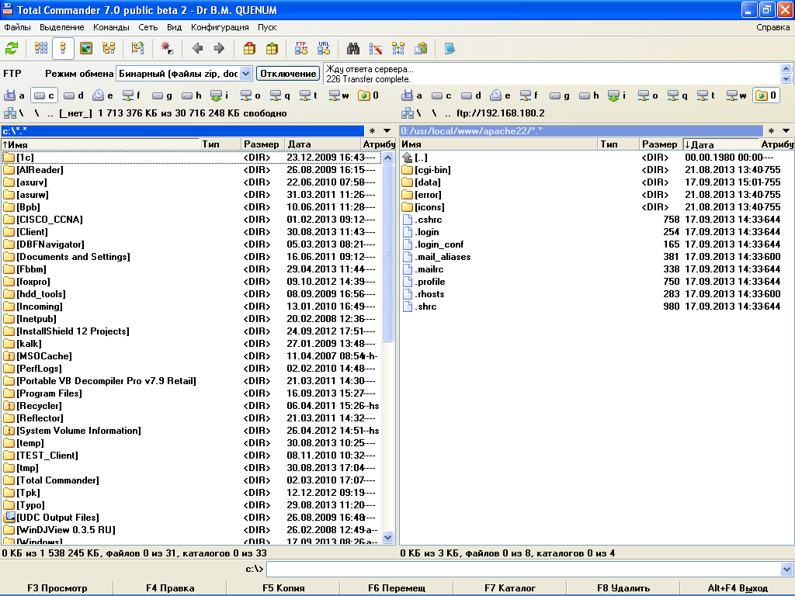The width and height of the screenshot is (795, 596).
Task: Click F7 Каталог button
Action: tap(509, 588)
